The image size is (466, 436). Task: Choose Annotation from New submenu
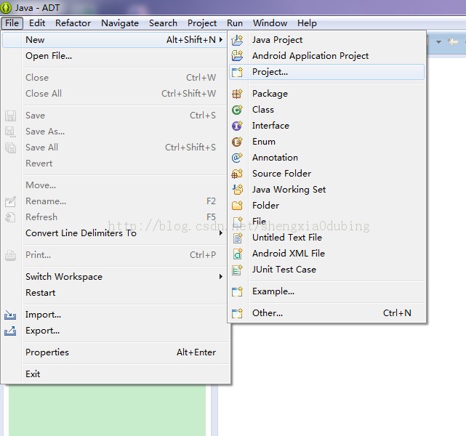[x=327, y=158]
